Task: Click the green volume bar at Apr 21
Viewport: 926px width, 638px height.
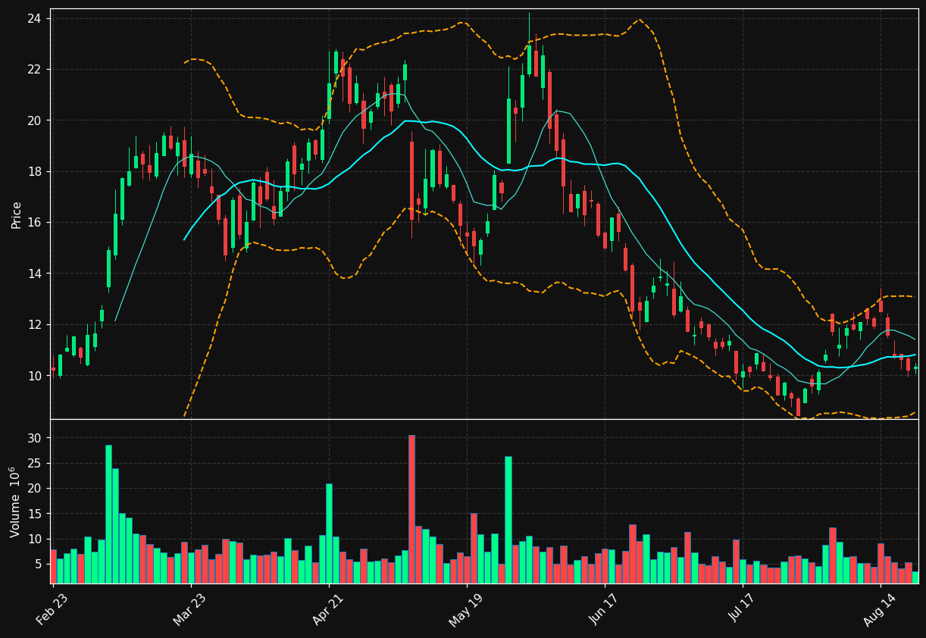Action: pos(329,533)
